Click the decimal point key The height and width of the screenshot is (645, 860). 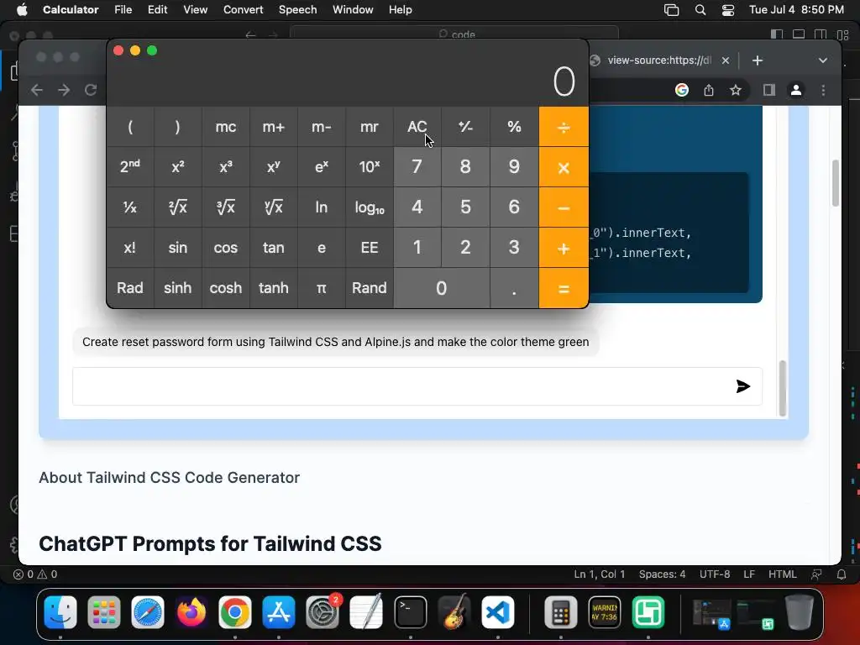point(514,288)
